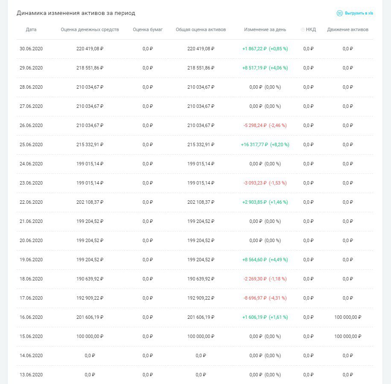Screen dimensions: 391x384
Task: Click the "НКД" column header text
Action: click(x=311, y=30)
